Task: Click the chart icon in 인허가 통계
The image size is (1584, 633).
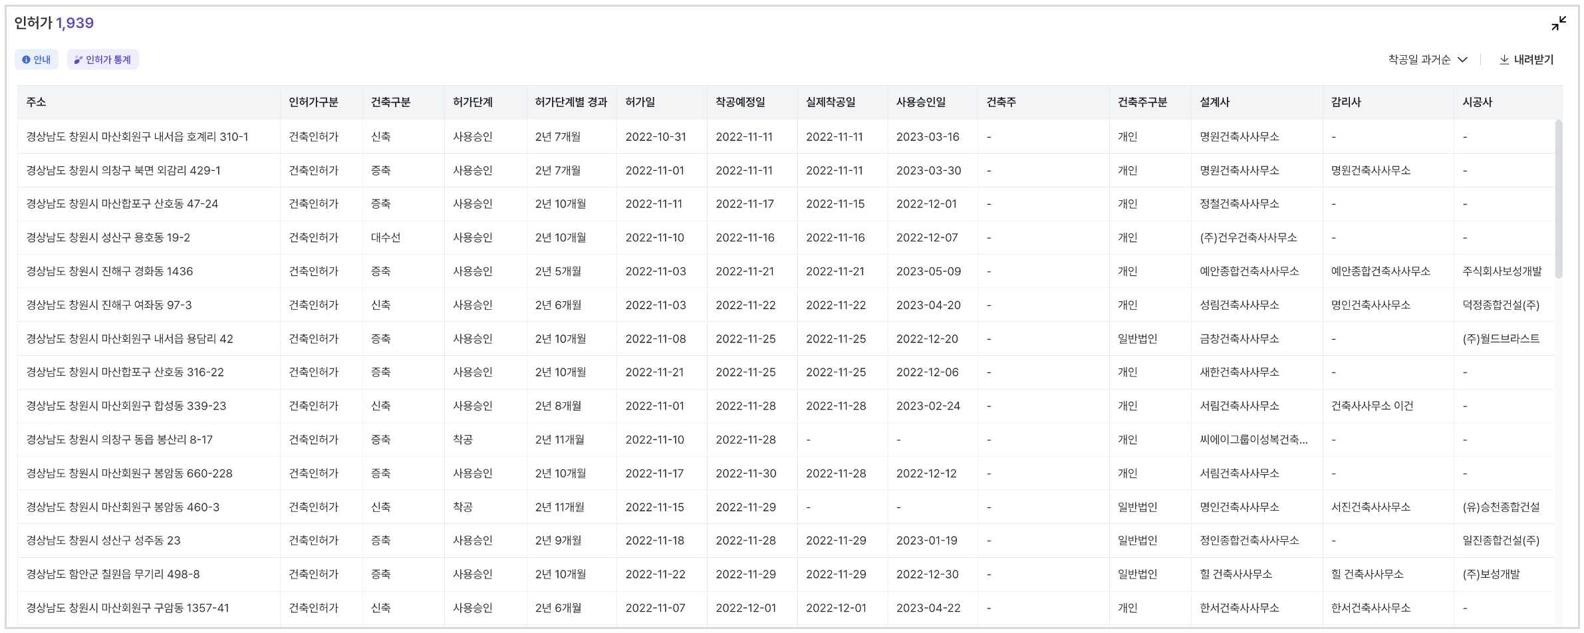Action: (x=78, y=60)
